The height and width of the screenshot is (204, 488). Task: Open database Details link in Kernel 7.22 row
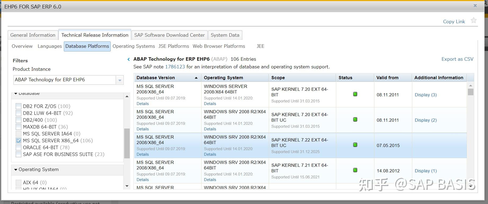(x=143, y=154)
